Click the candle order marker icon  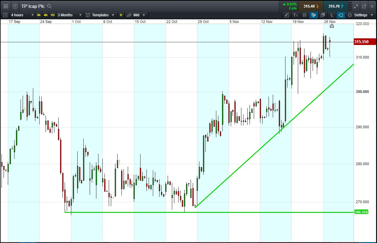point(332,15)
